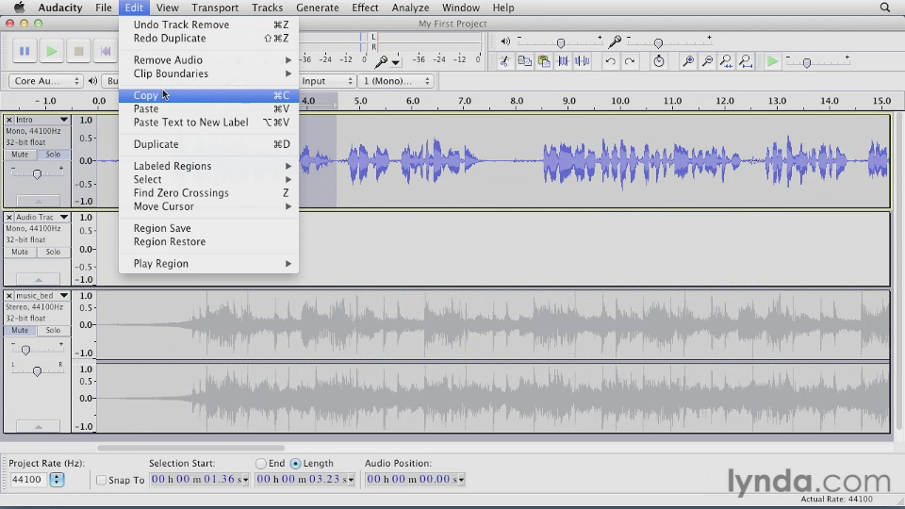Solo the music_bed track

tap(53, 330)
